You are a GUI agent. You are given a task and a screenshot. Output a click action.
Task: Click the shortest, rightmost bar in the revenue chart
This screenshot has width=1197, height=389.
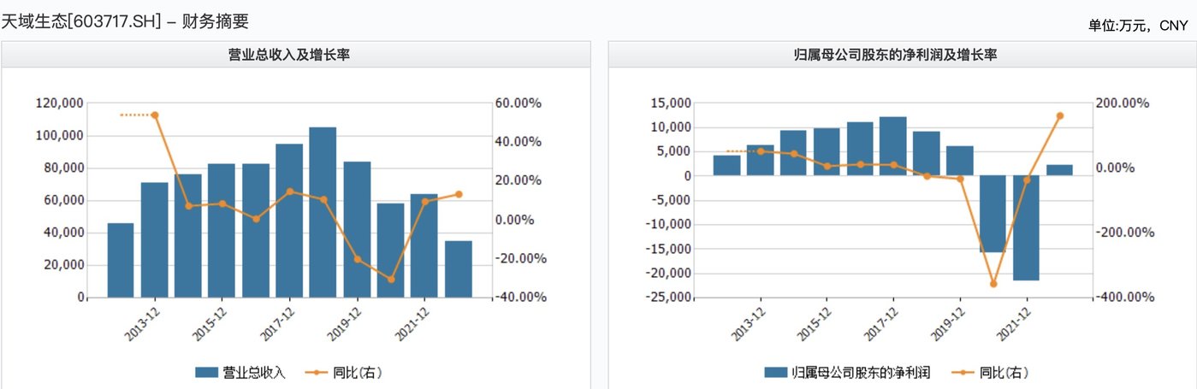(x=458, y=269)
